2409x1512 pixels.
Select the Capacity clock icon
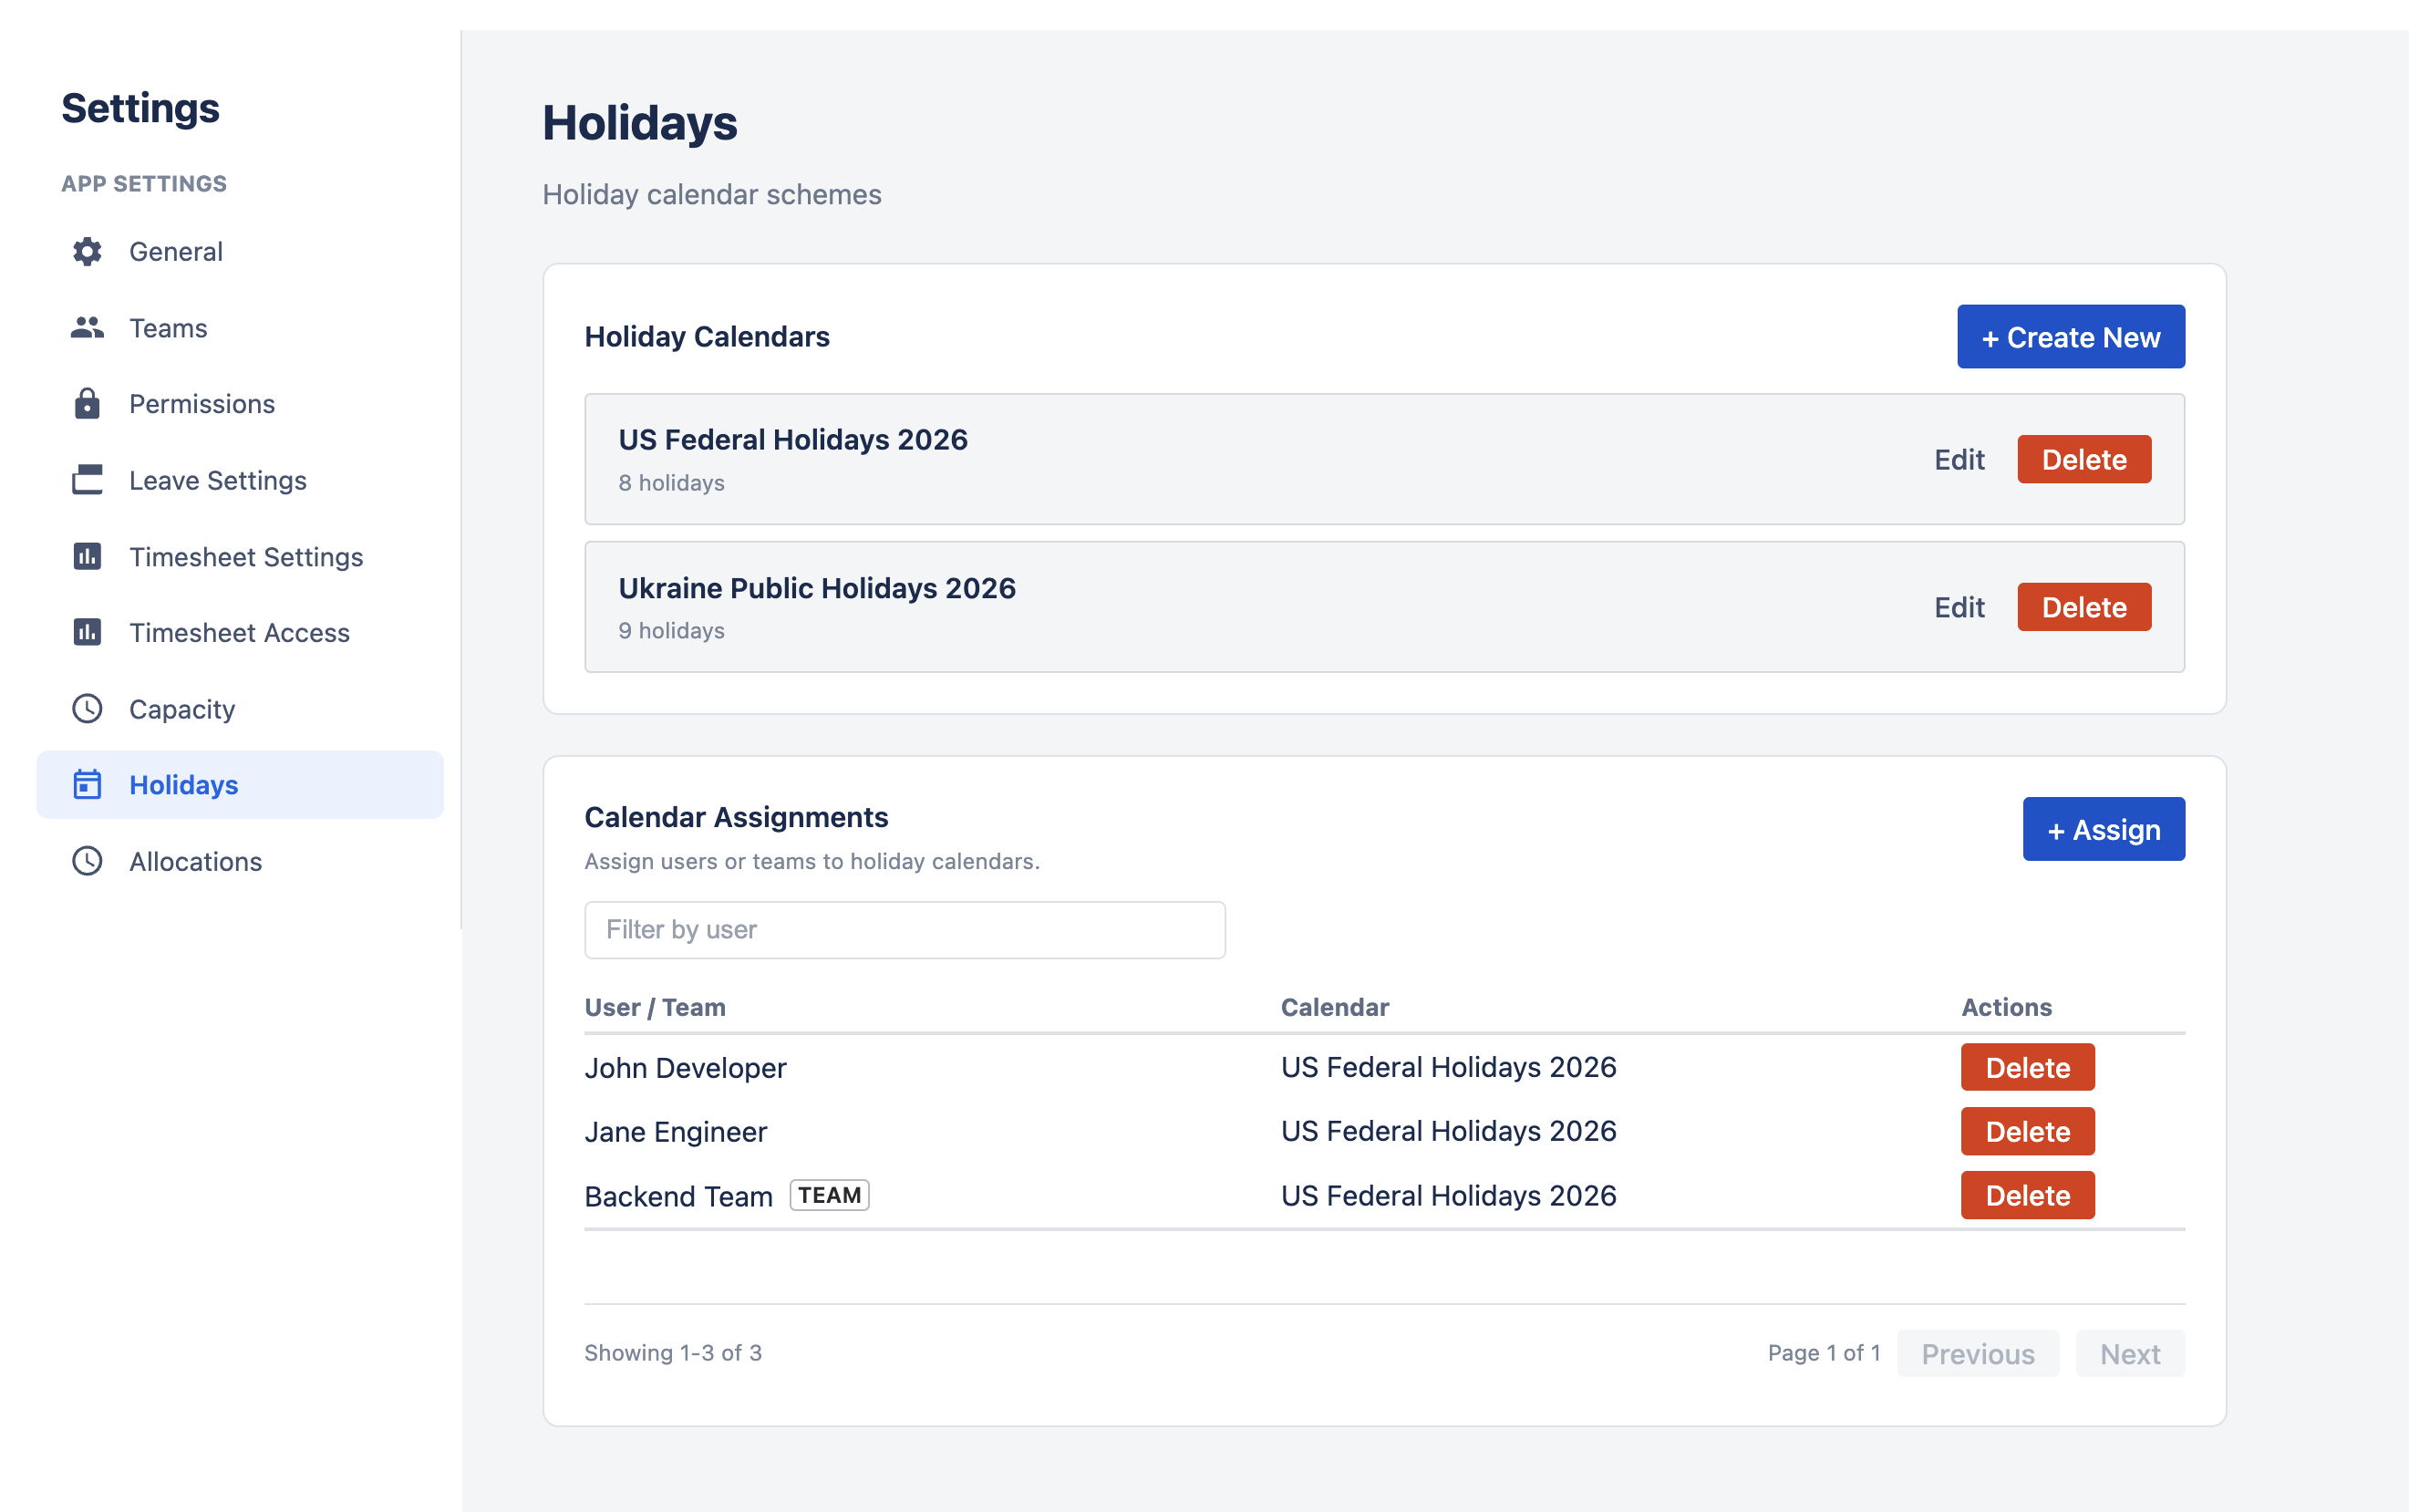pyautogui.click(x=88, y=709)
